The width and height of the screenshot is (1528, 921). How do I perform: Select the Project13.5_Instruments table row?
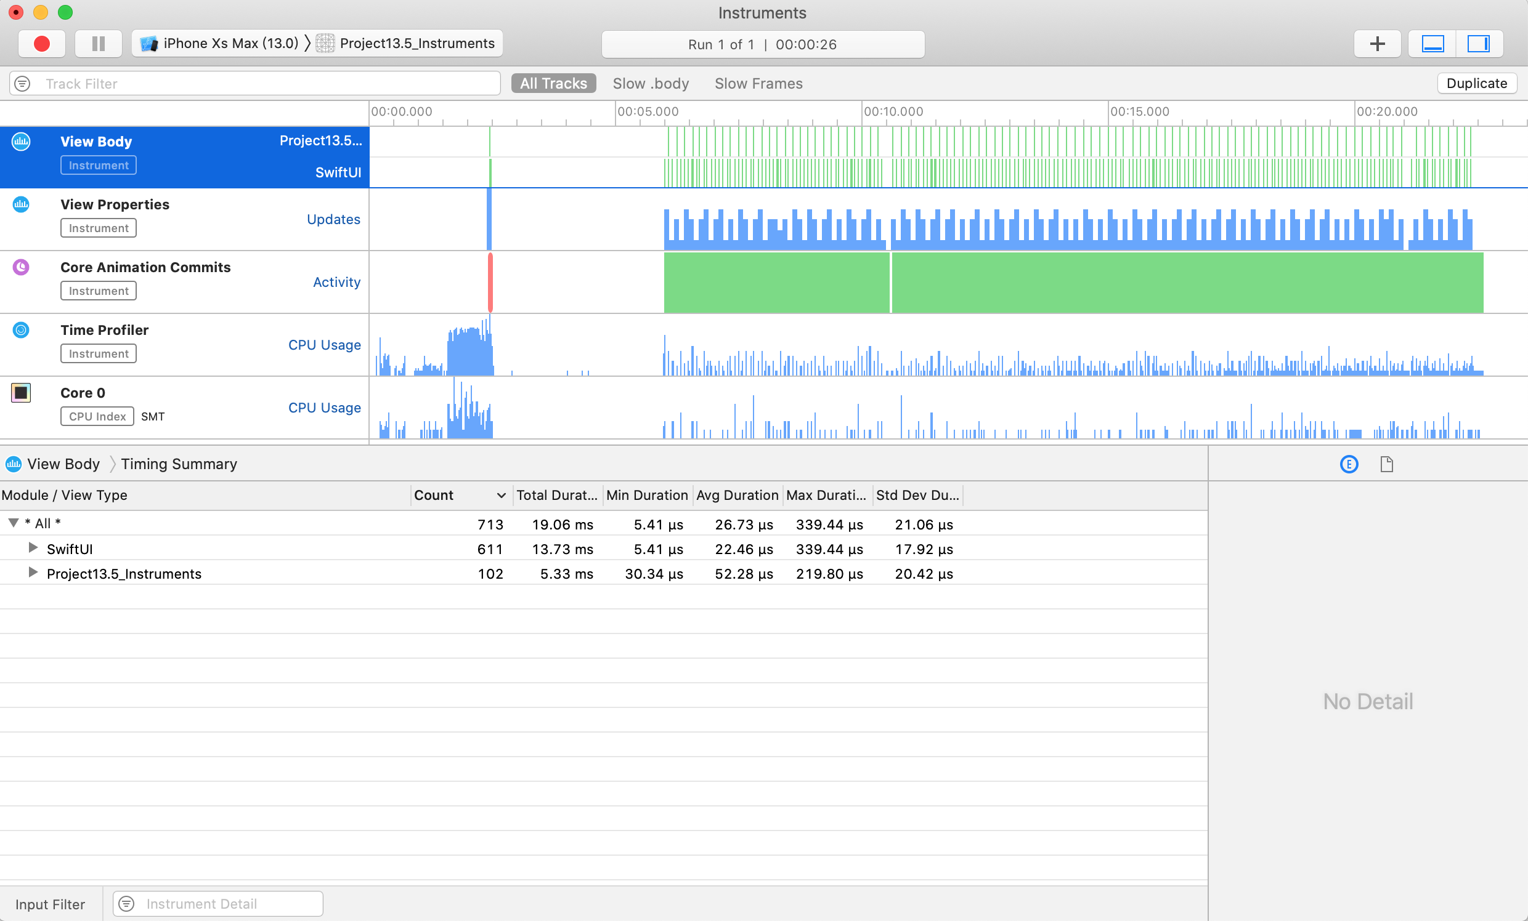pyautogui.click(x=603, y=573)
